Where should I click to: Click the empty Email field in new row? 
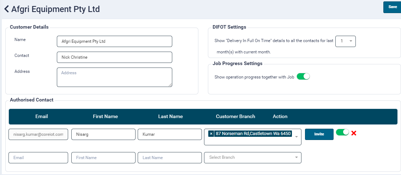[38, 158]
